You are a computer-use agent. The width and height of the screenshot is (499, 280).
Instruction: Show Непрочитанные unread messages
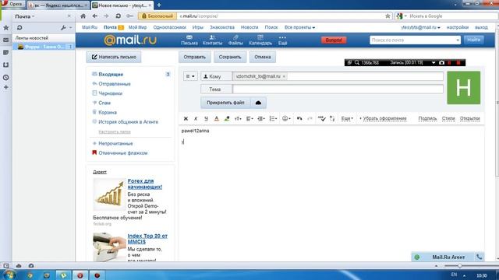115,143
